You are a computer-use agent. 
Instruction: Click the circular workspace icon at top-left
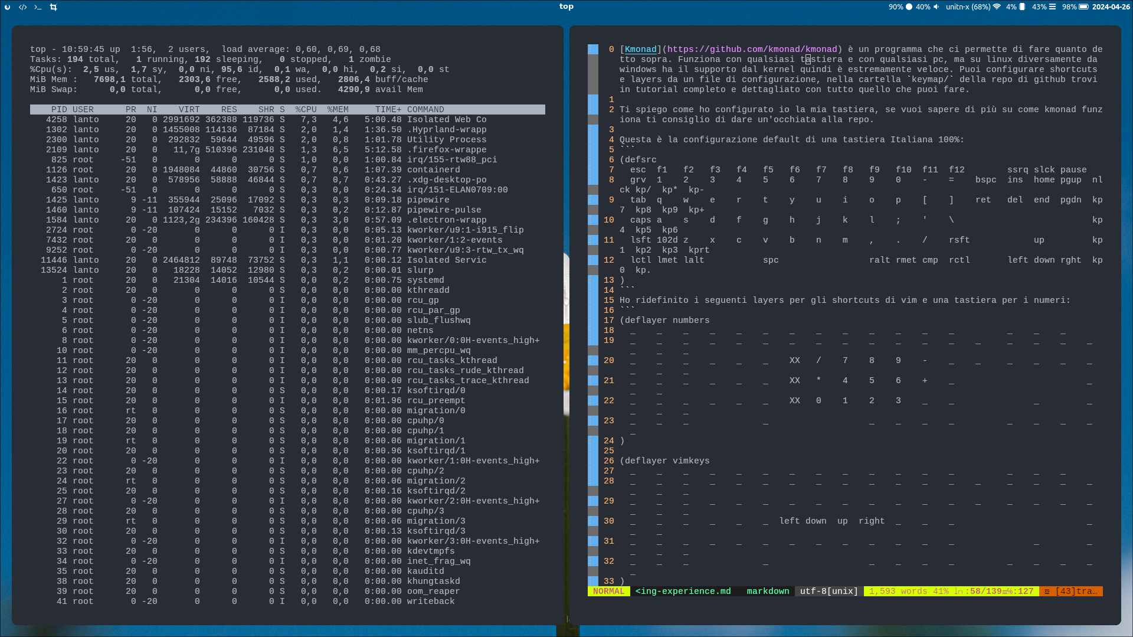tap(8, 7)
